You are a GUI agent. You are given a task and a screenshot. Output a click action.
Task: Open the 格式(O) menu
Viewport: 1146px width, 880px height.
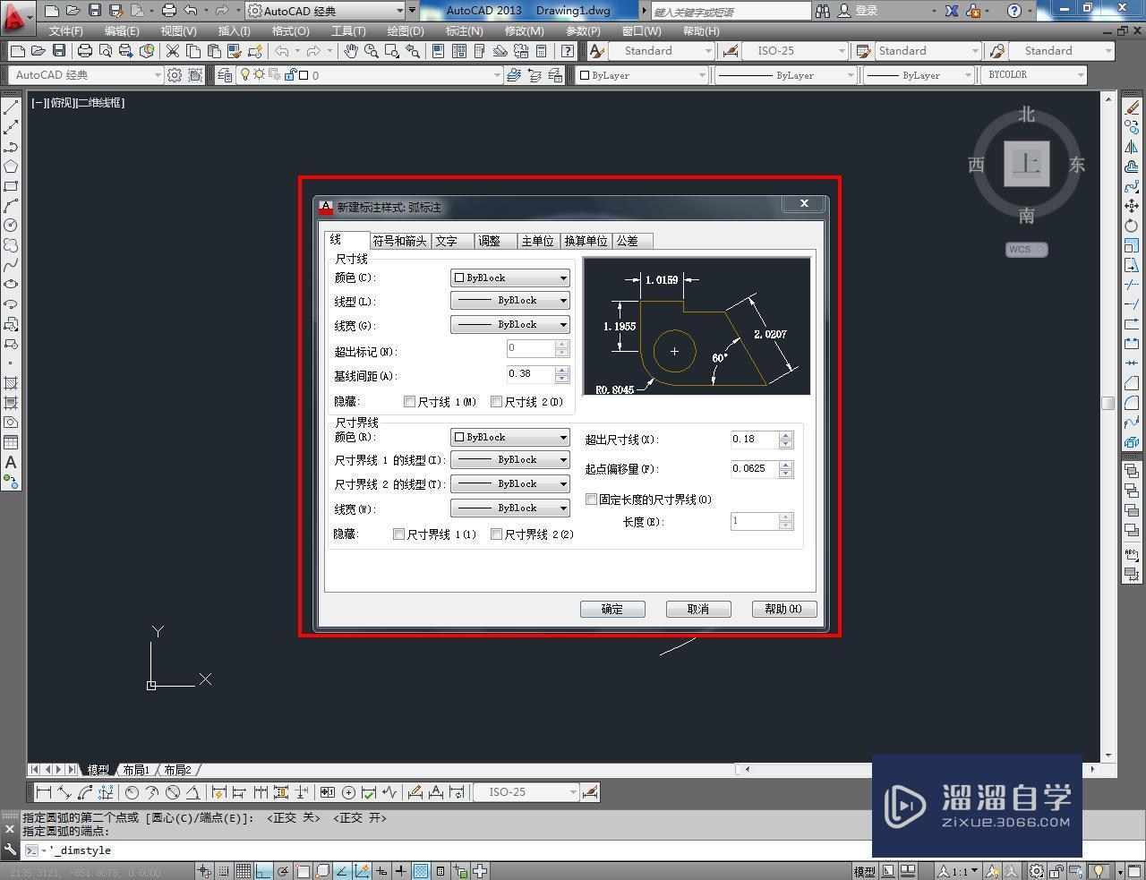coord(290,30)
